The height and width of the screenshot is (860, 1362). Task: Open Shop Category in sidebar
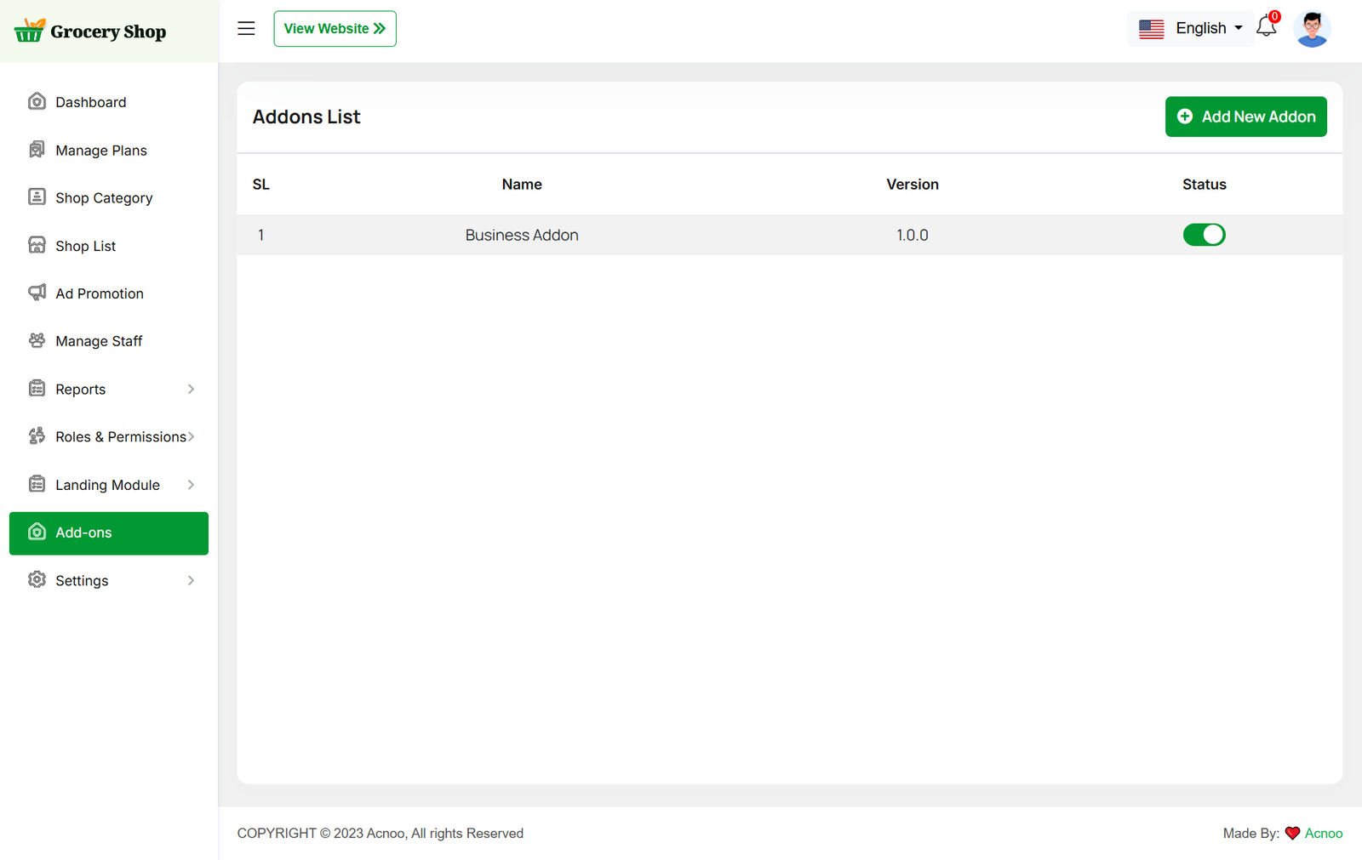[104, 198]
